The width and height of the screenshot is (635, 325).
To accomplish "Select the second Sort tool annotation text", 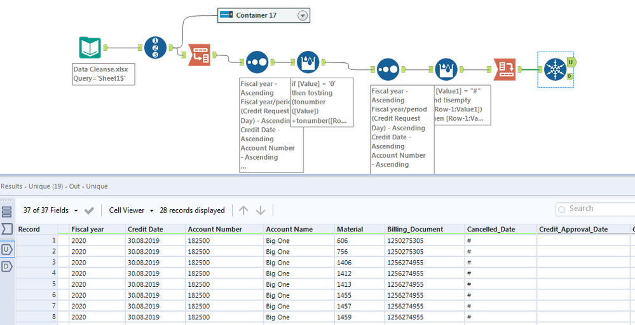I will (x=402, y=129).
